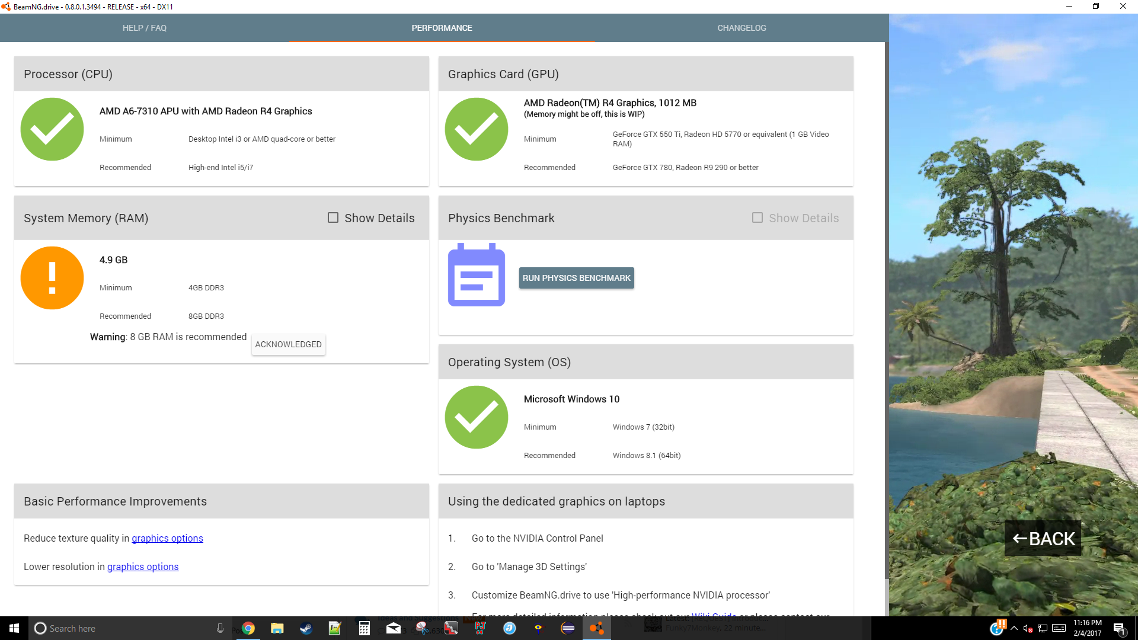Click the 'AMD Radeon(TM) R4 Graphics, 1012 MB' text
Image resolution: width=1138 pixels, height=640 pixels.
(x=610, y=103)
